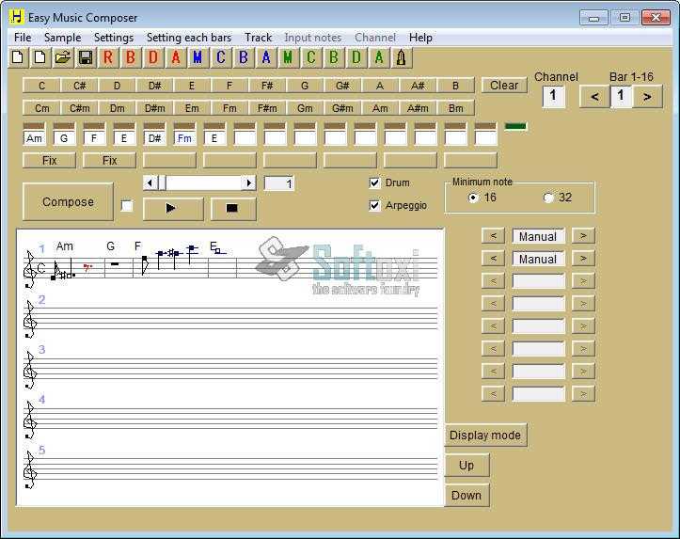Click the green indicator bar beside the chord slots
The width and height of the screenshot is (680, 539).
click(515, 126)
